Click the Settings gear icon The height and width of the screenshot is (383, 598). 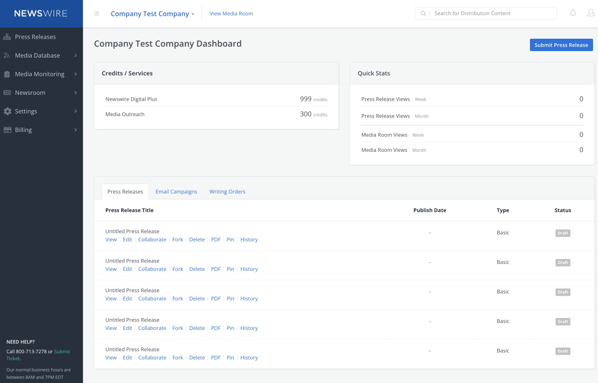pos(7,111)
